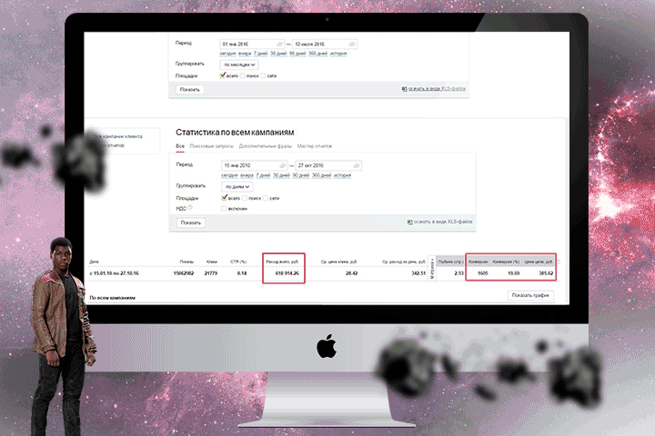Focus the 15 янв 2010 start date field
Screen dimensions: 655x436
254,165
